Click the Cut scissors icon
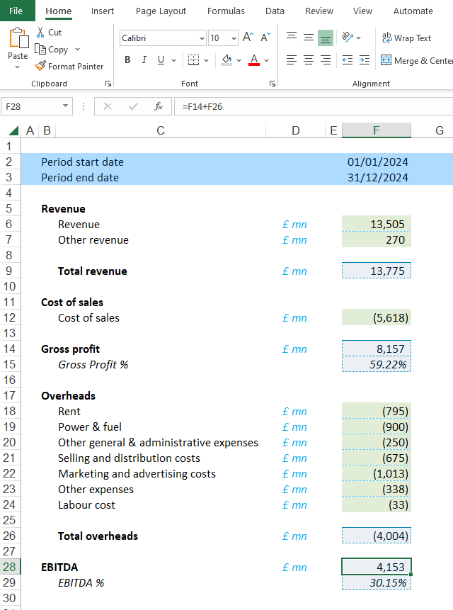 [x=40, y=33]
